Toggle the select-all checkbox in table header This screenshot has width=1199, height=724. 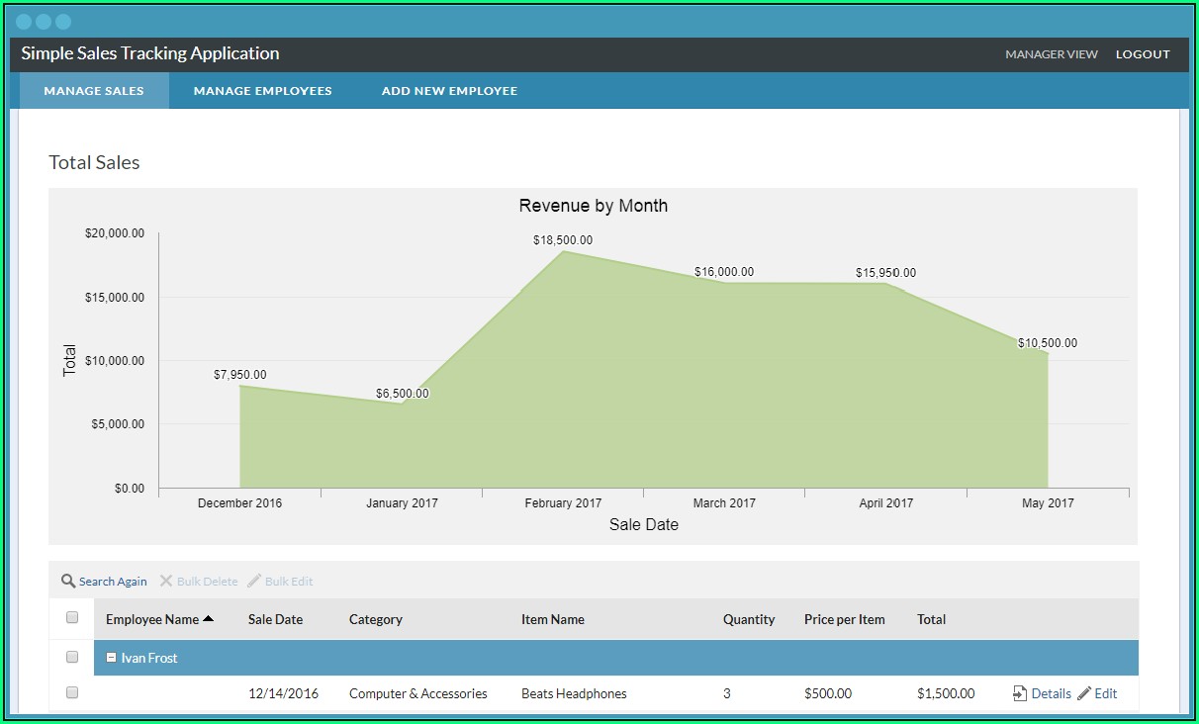coord(72,618)
